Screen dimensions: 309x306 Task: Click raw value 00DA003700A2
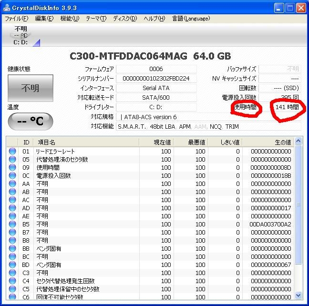(270, 224)
